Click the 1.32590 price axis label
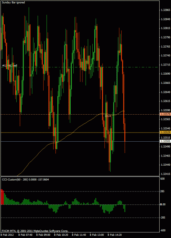The width and height of the screenshot is (171, 238). click(x=166, y=110)
